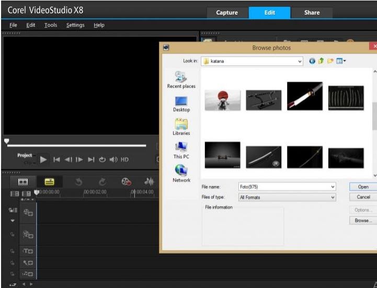
Task: Click the Title track icon
Action: pos(28,251)
